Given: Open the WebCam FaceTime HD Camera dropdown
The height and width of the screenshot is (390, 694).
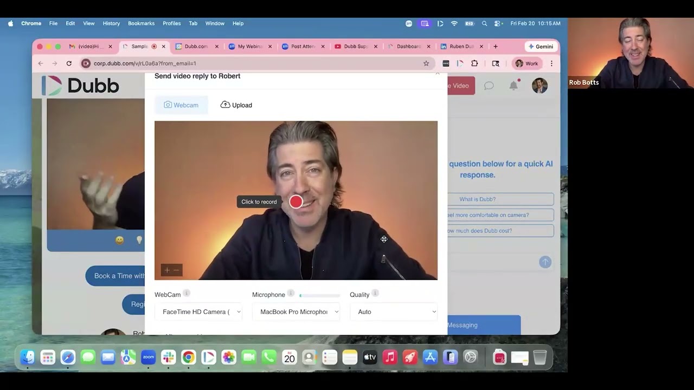Looking at the screenshot, I should (198, 312).
